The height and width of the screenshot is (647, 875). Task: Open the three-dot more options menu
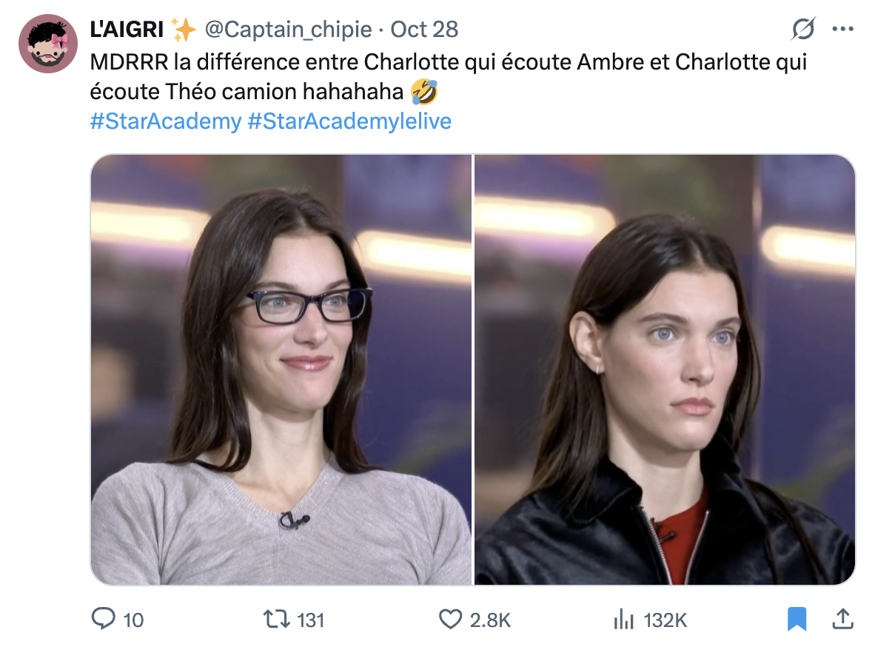[843, 30]
